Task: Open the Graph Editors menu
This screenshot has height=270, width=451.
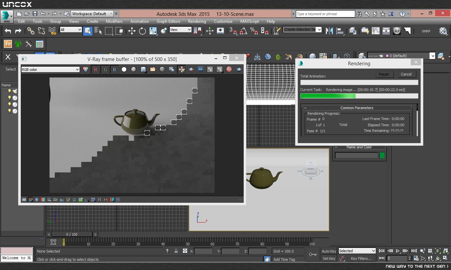Action: pos(168,21)
